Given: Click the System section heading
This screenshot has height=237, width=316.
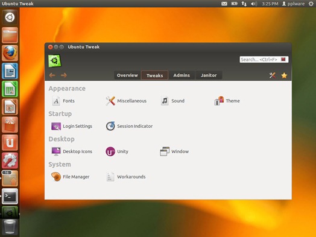Looking at the screenshot, I should [60, 165].
